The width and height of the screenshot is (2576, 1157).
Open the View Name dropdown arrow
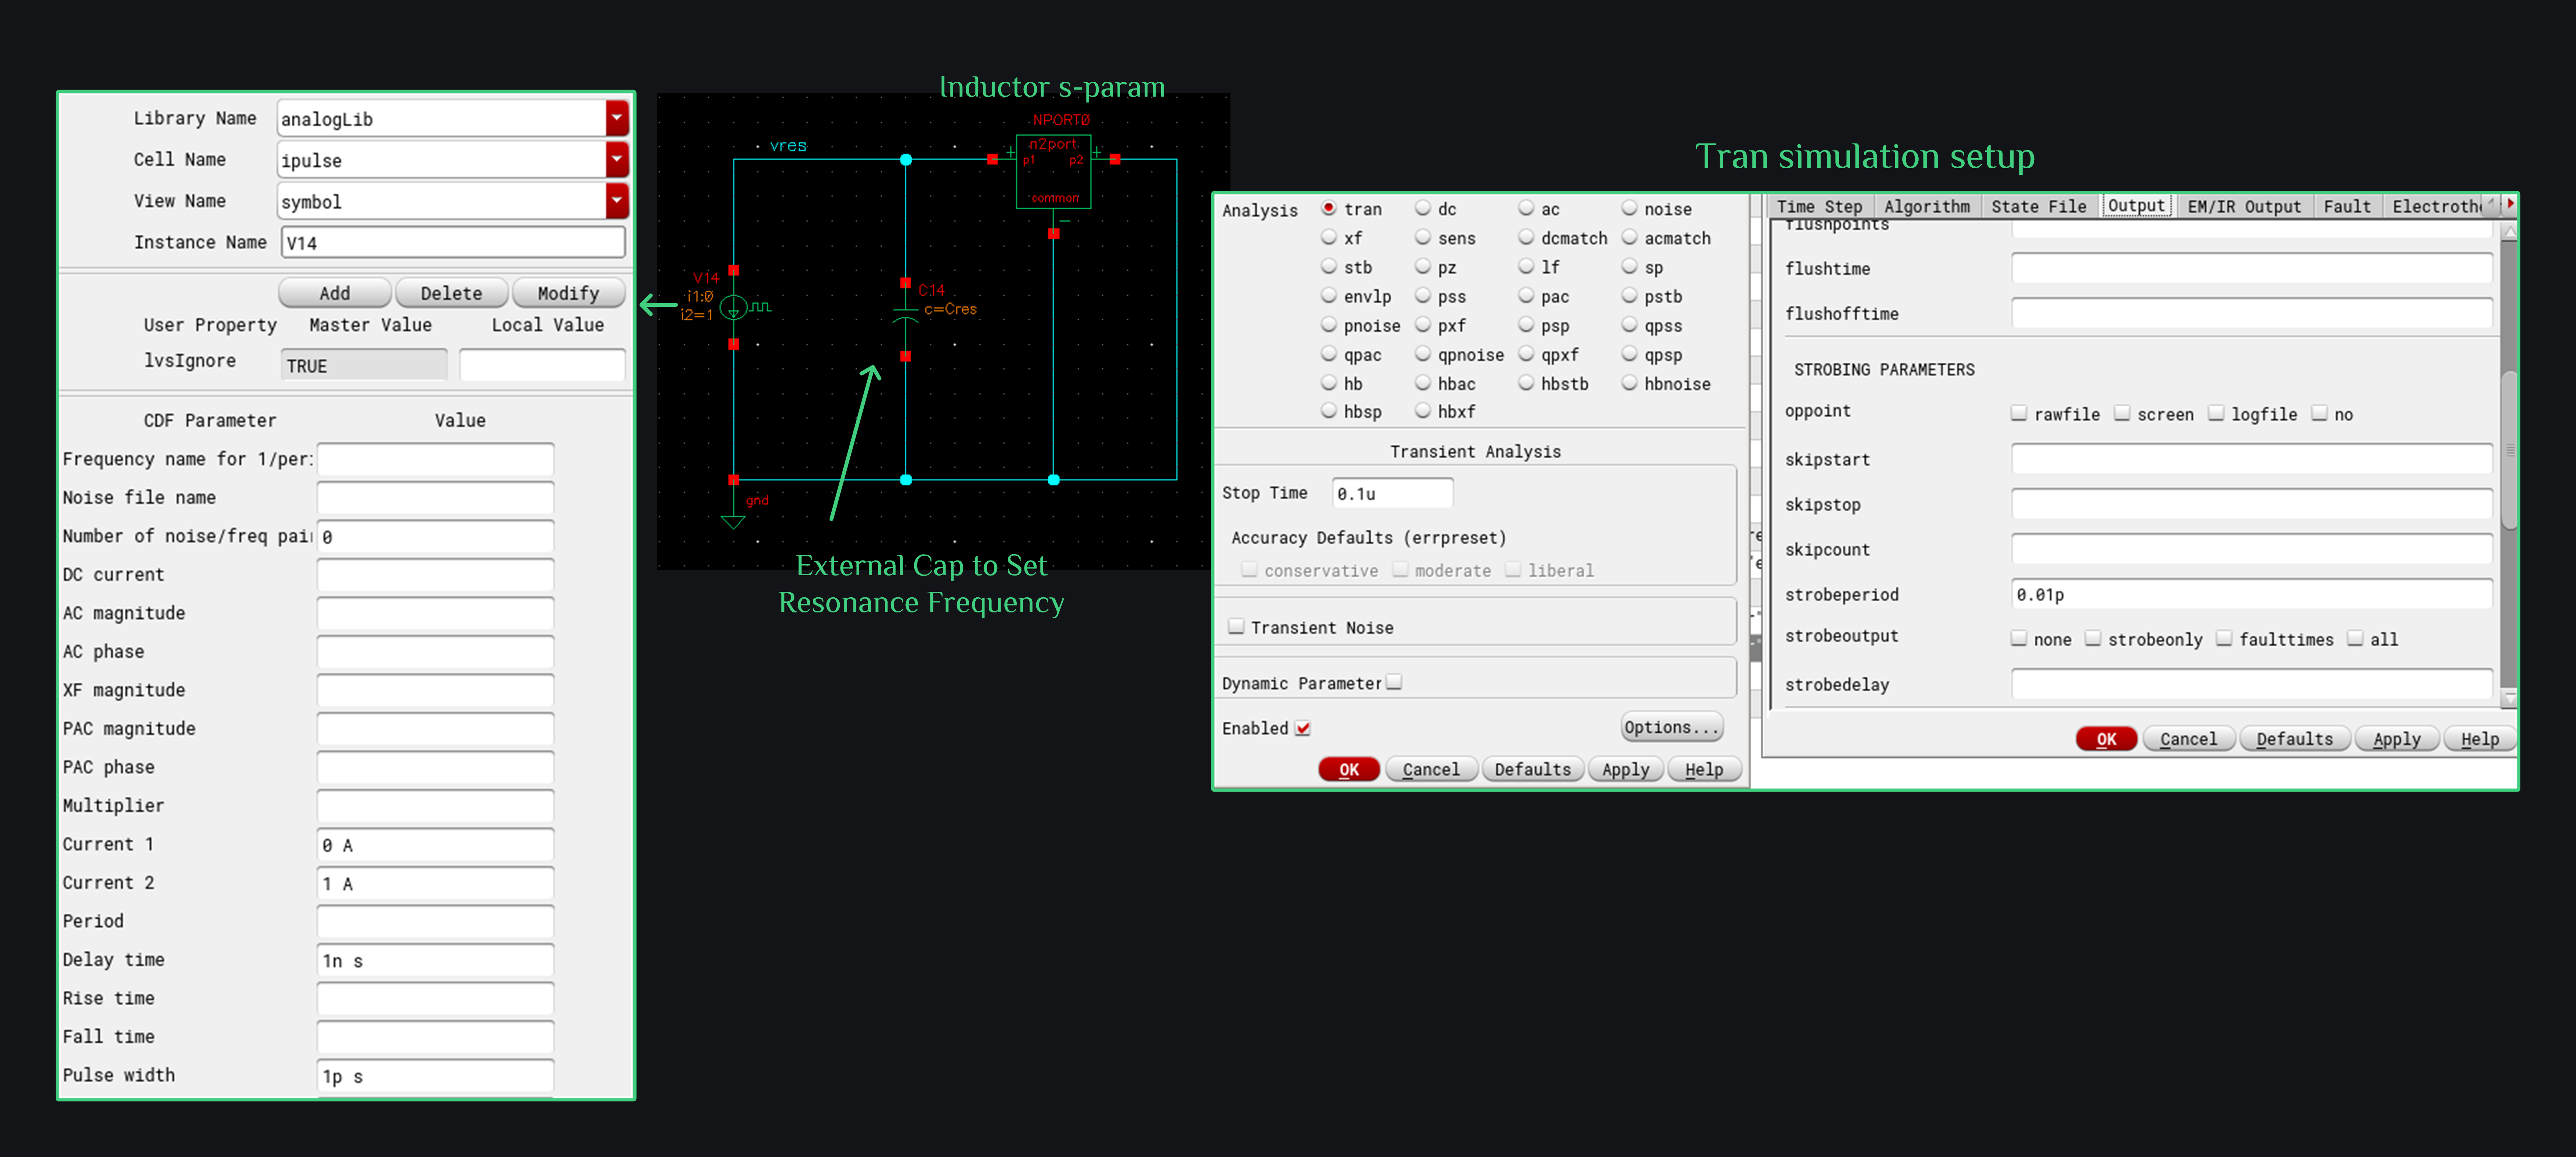(x=617, y=201)
